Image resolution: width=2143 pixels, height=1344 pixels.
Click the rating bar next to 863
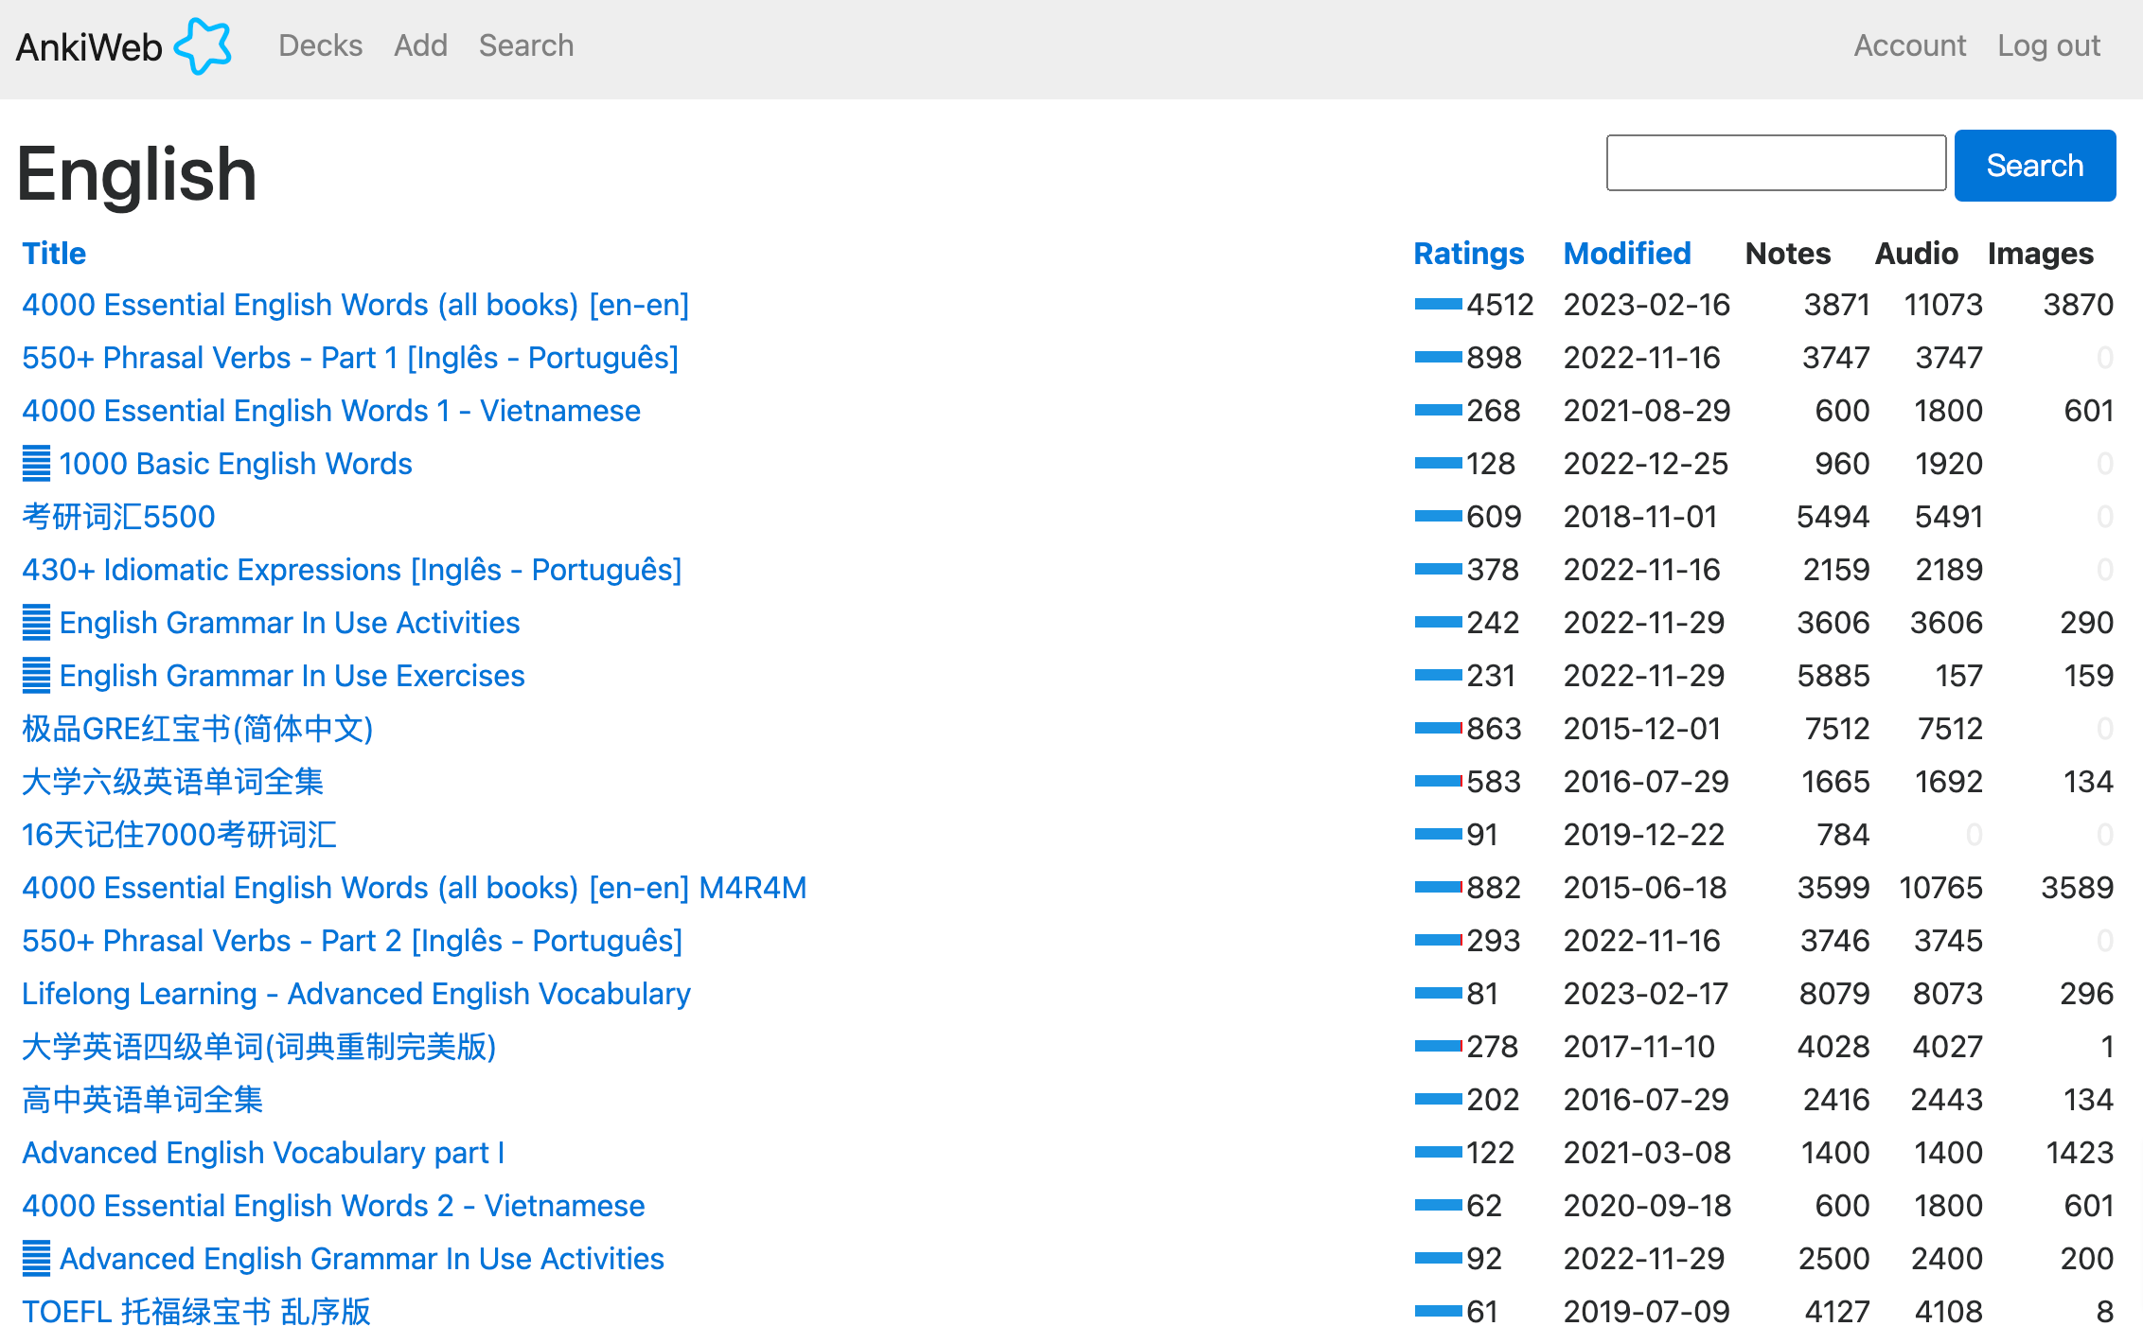tap(1438, 729)
